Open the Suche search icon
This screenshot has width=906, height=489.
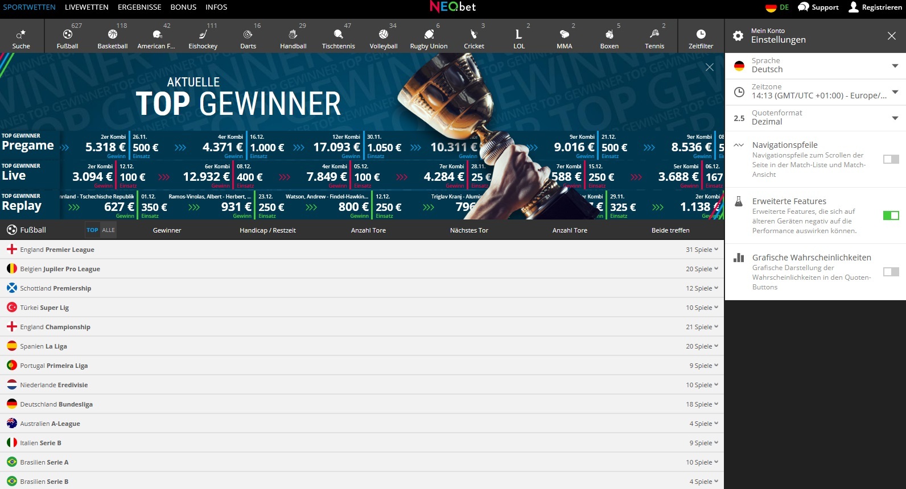click(21, 35)
